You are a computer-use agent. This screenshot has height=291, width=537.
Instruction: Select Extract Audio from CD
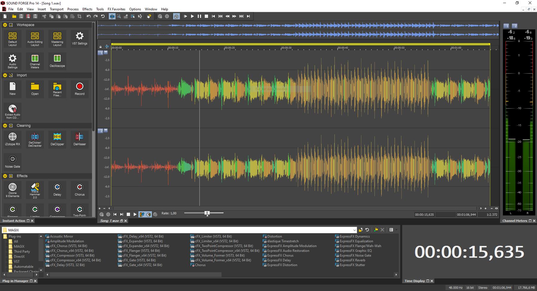[x=13, y=111]
